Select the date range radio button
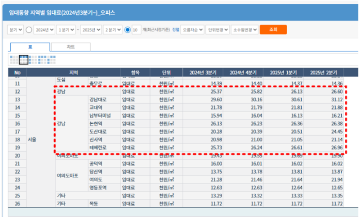This screenshot has height=221, width=363. tap(29, 30)
